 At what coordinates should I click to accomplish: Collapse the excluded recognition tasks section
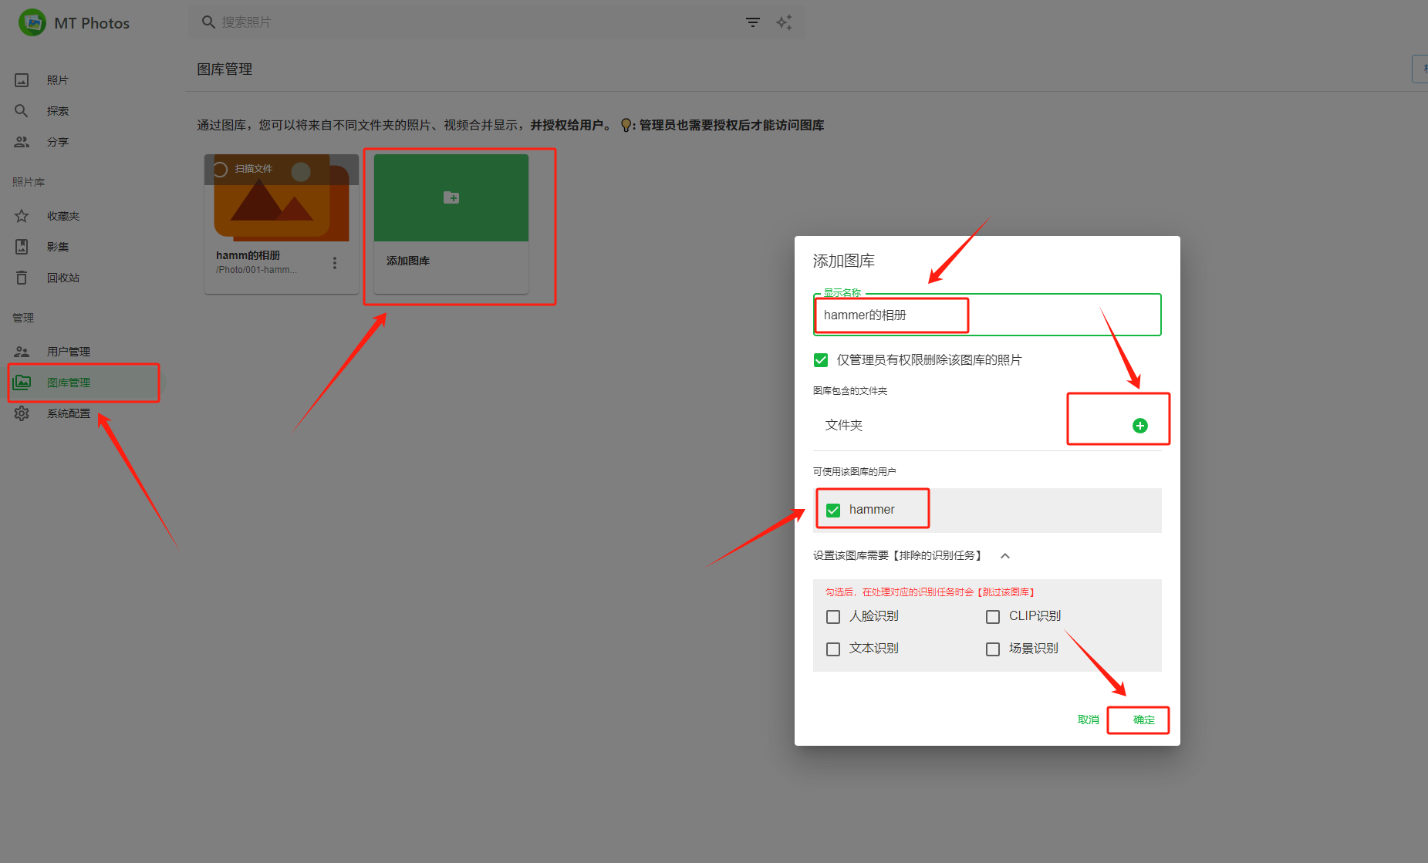click(1005, 556)
